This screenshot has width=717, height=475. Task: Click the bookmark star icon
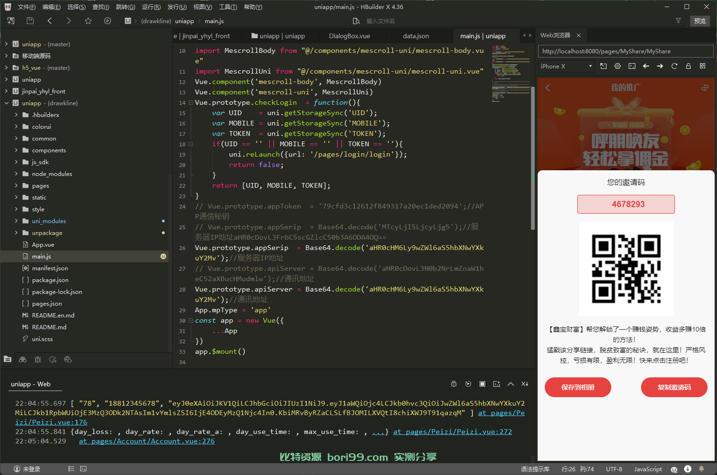point(88,21)
